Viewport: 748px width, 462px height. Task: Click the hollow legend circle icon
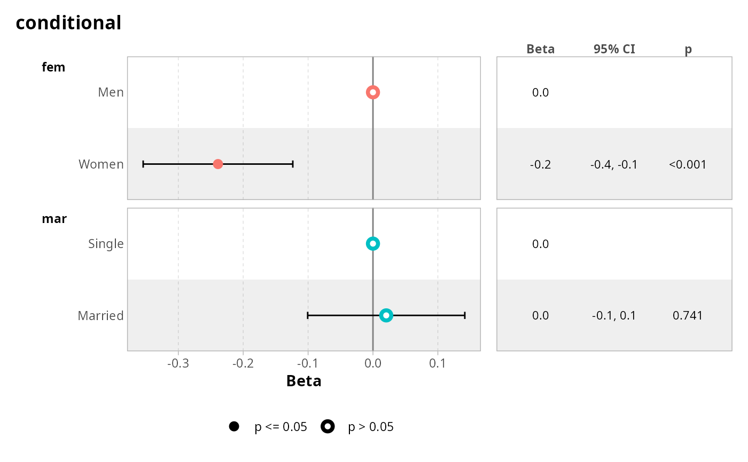point(328,427)
